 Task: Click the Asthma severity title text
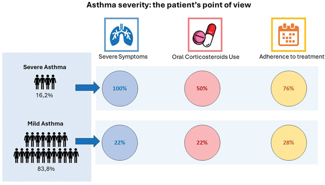[162, 6]
